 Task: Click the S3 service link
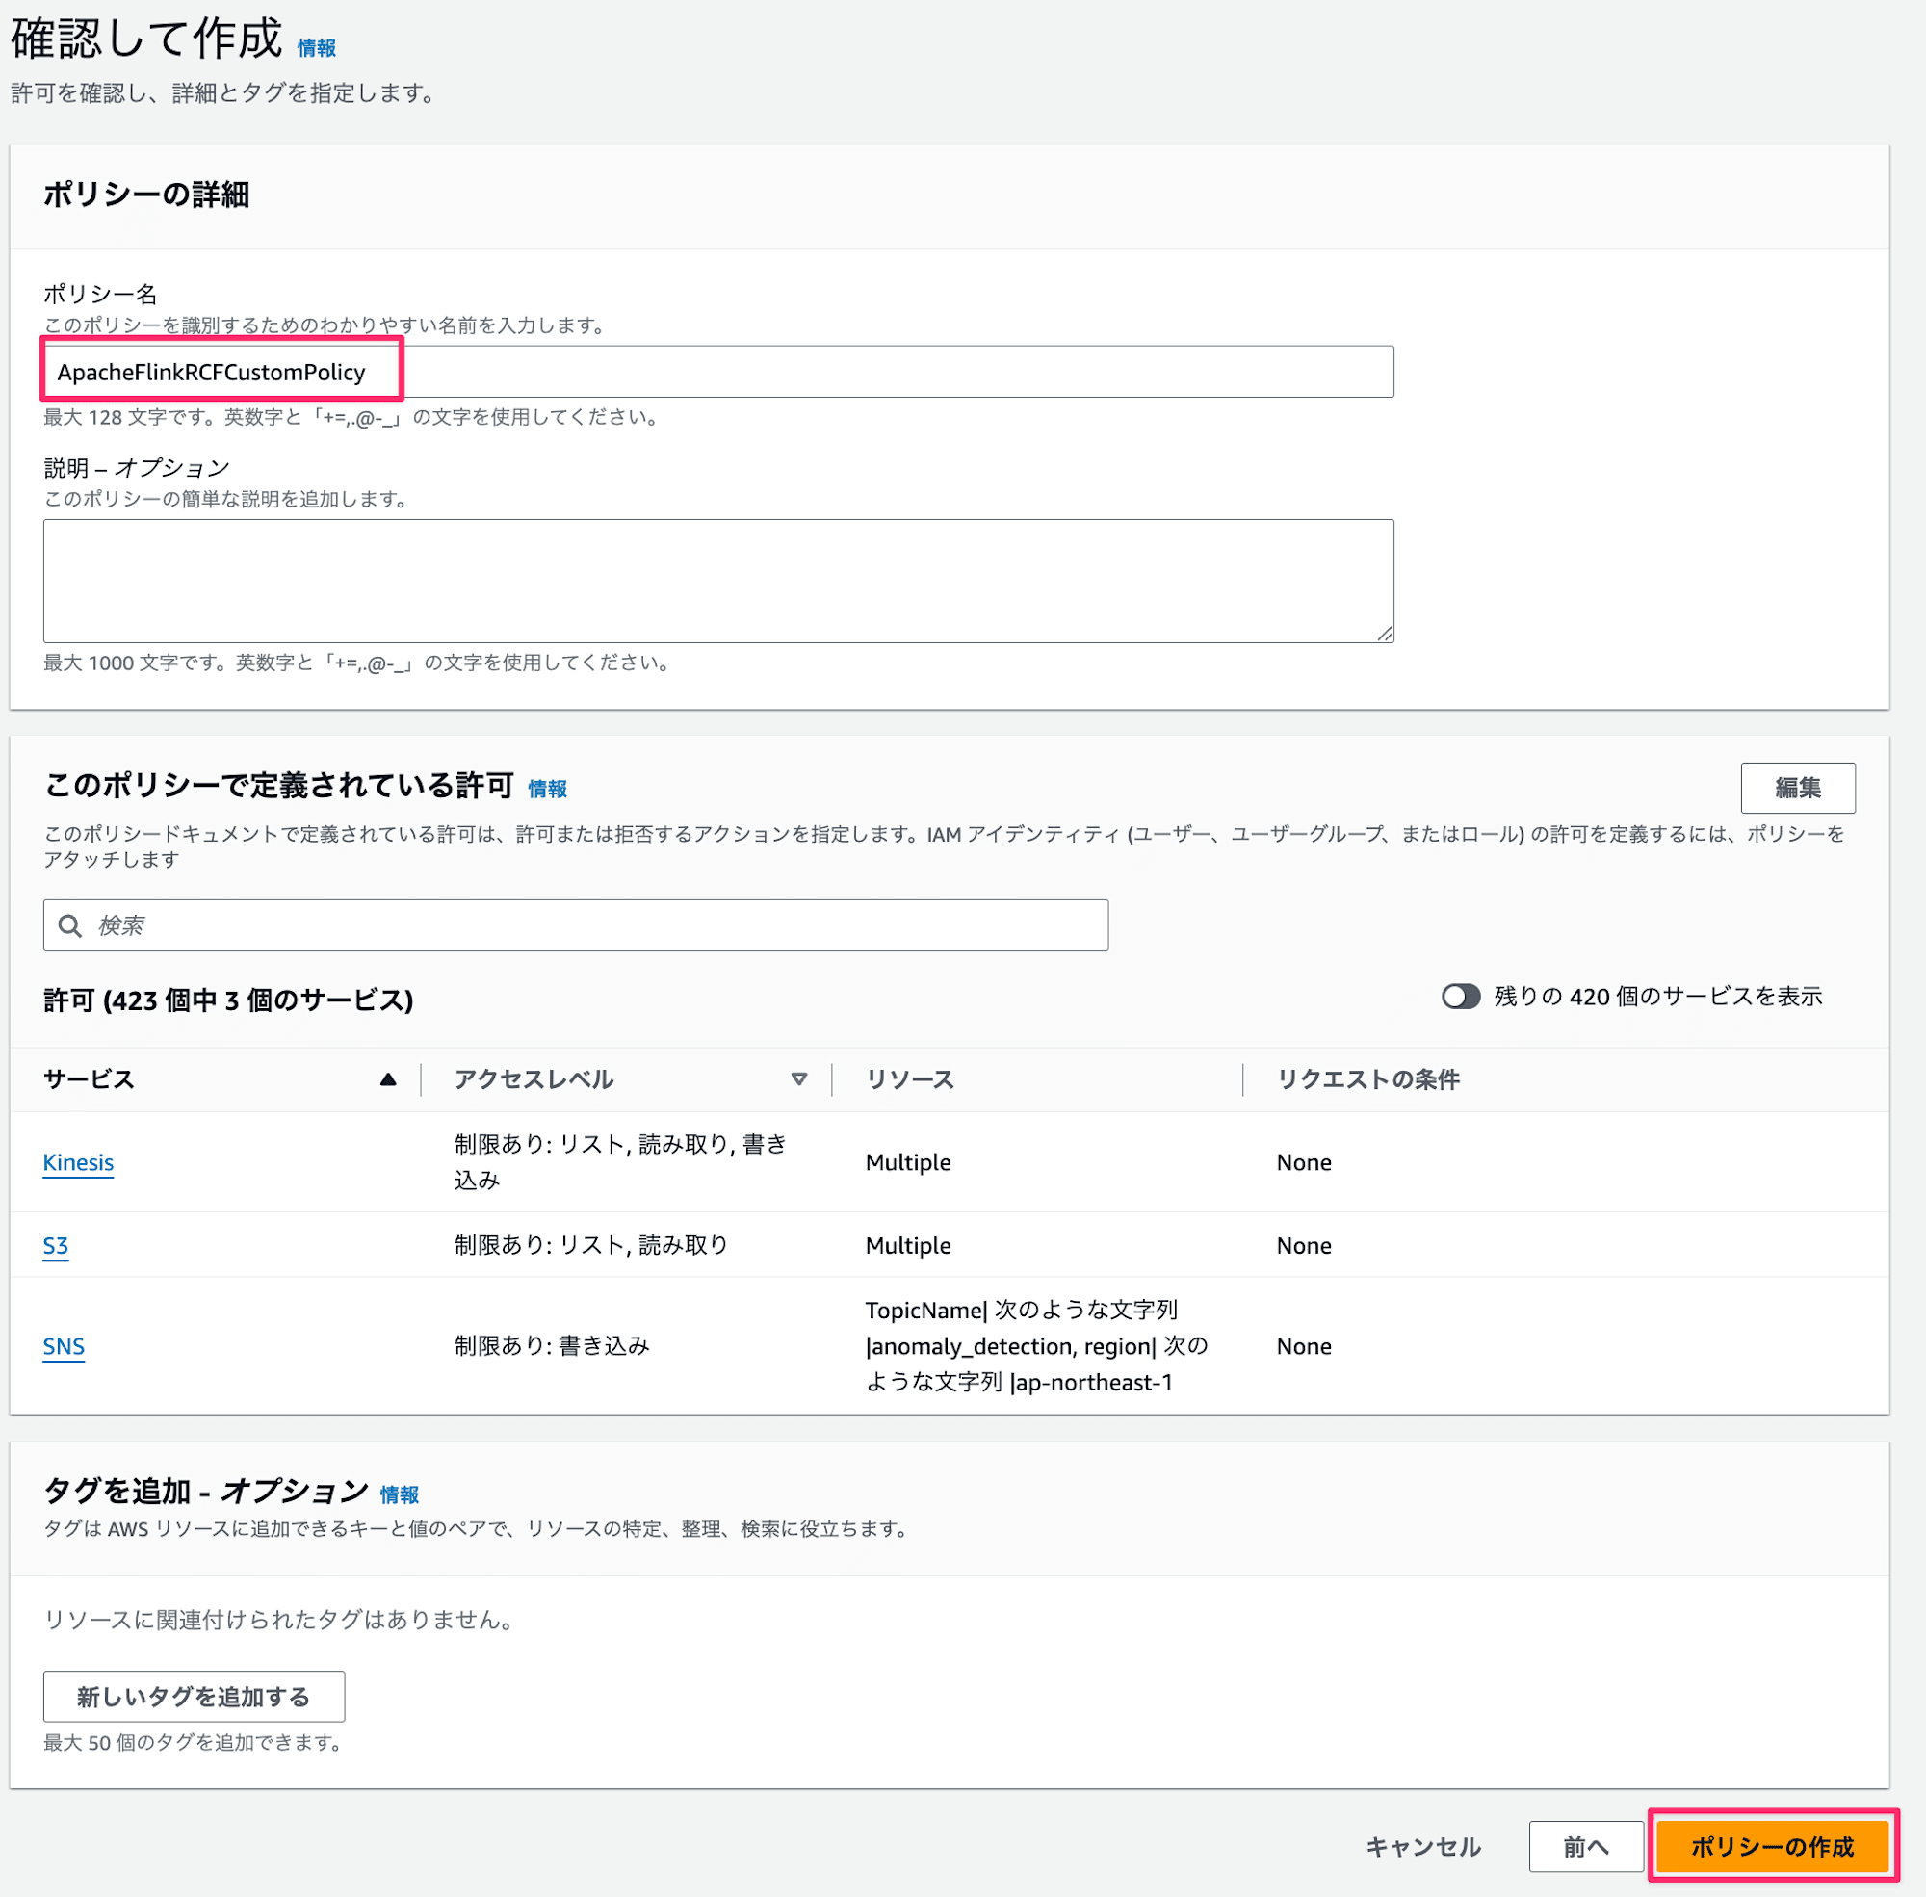click(x=59, y=1244)
